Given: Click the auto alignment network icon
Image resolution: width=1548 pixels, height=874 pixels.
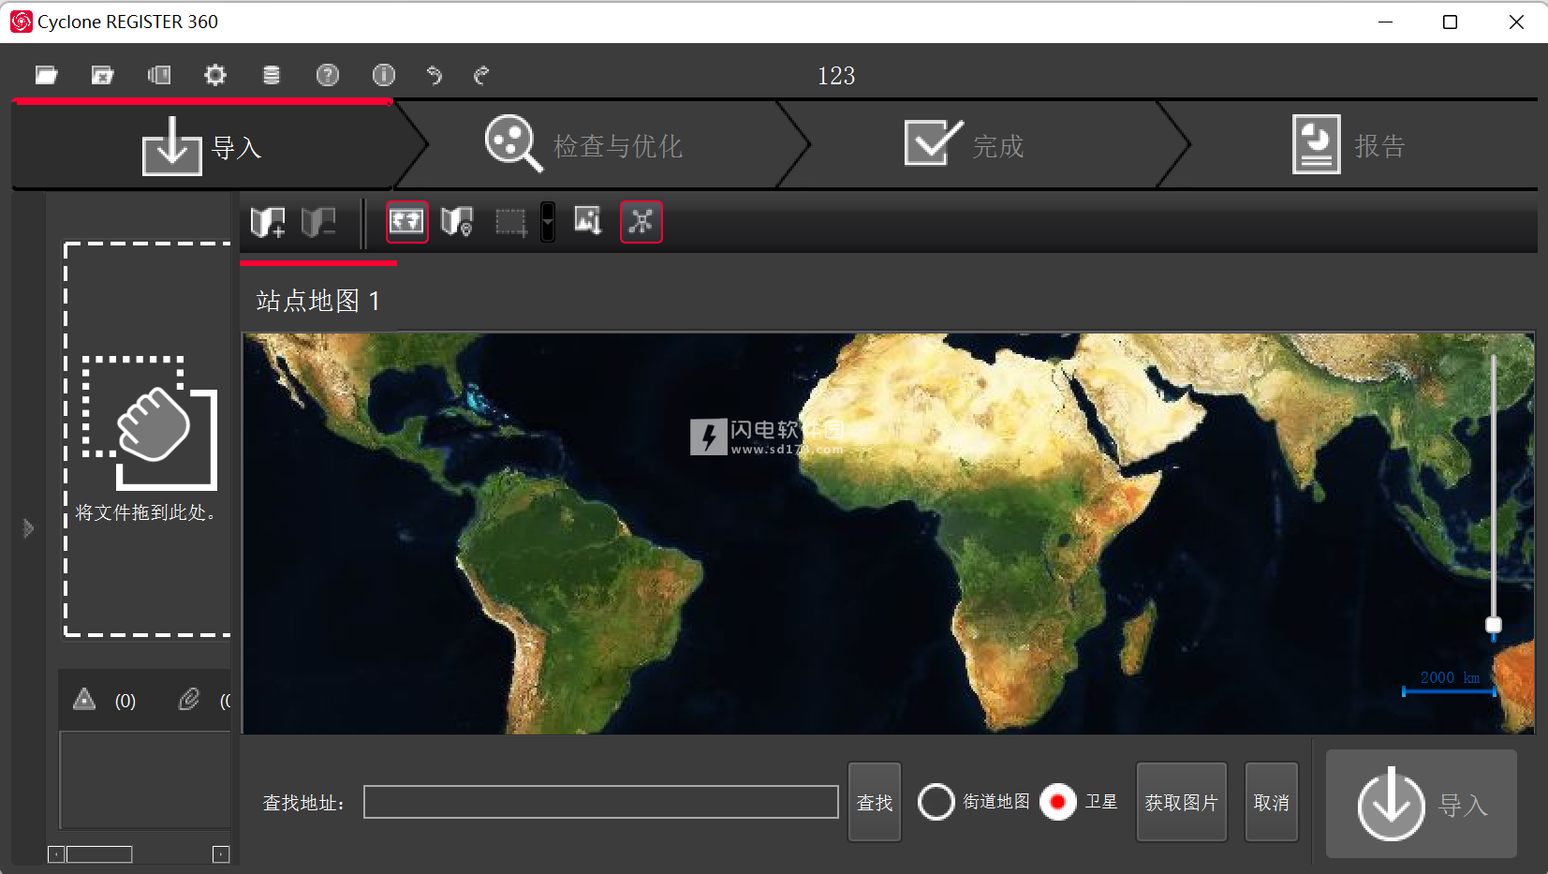Looking at the screenshot, I should coord(641,222).
